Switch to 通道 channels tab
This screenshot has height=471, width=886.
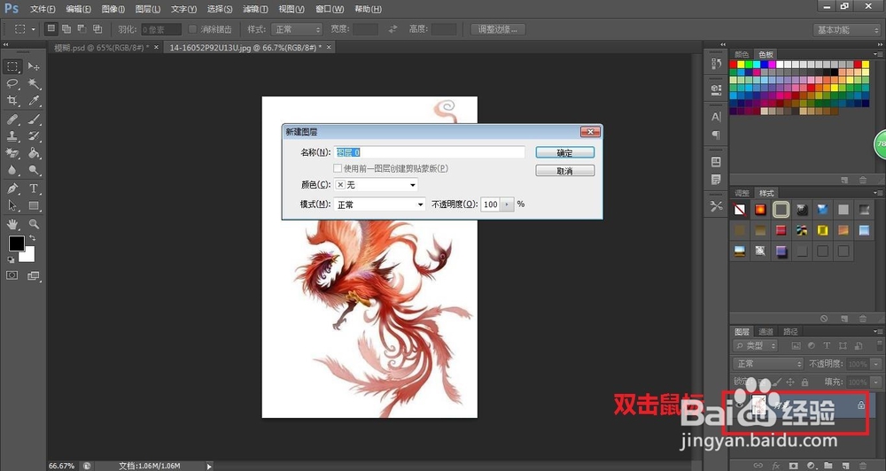(x=766, y=331)
